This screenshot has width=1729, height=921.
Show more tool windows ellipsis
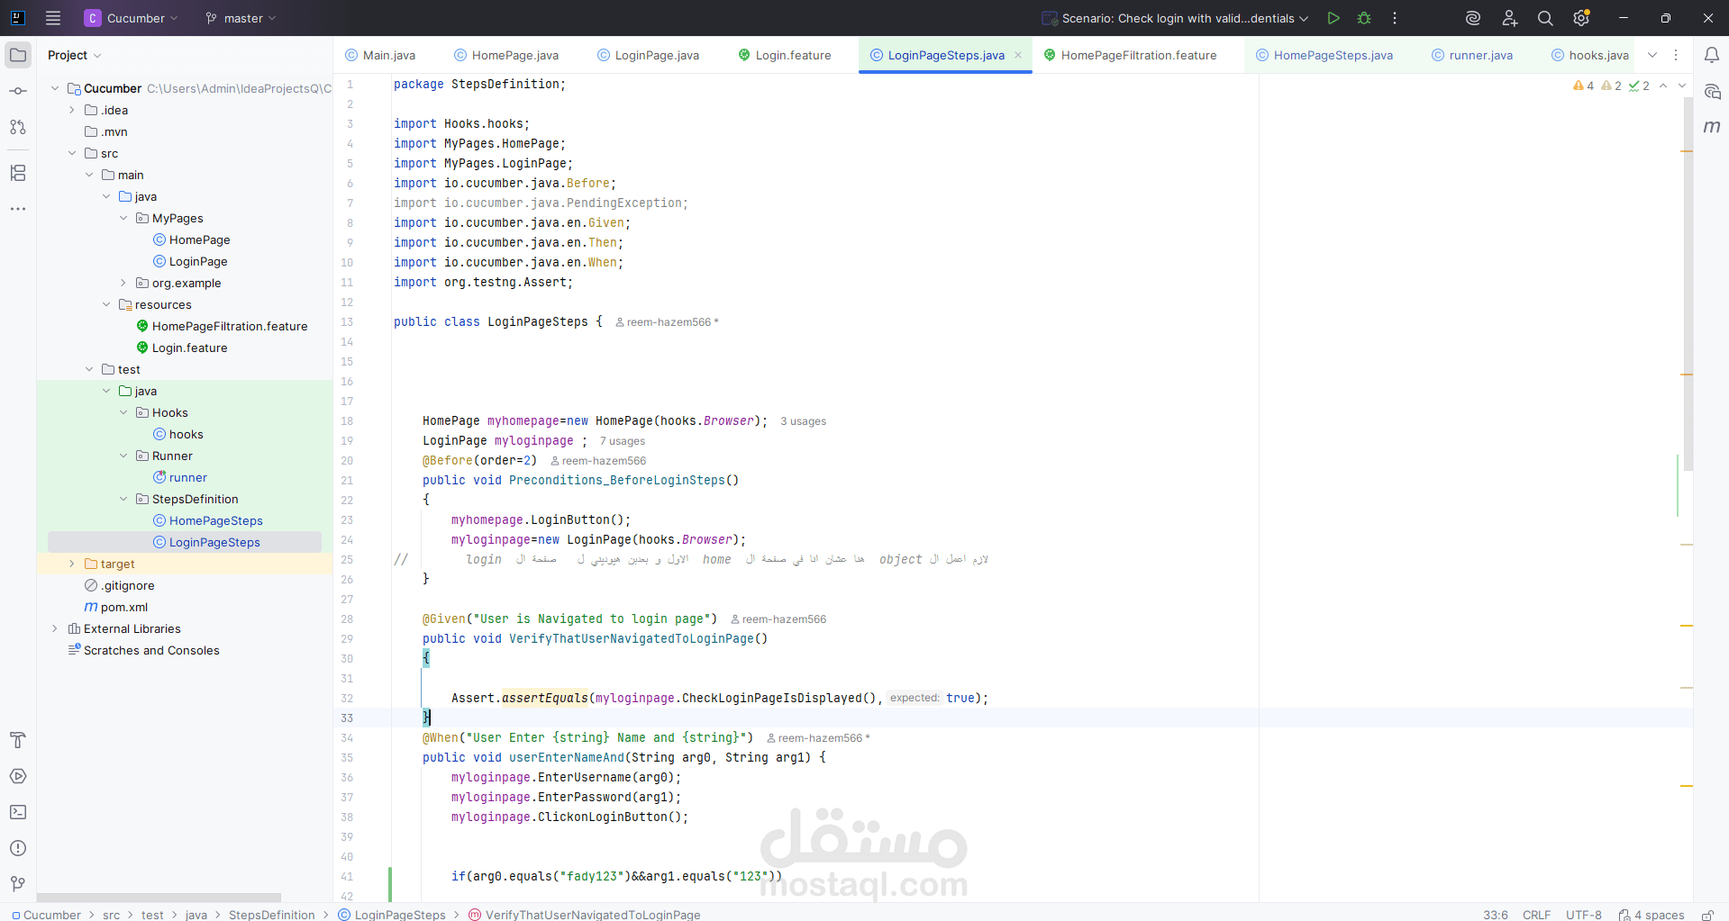pyautogui.click(x=18, y=209)
